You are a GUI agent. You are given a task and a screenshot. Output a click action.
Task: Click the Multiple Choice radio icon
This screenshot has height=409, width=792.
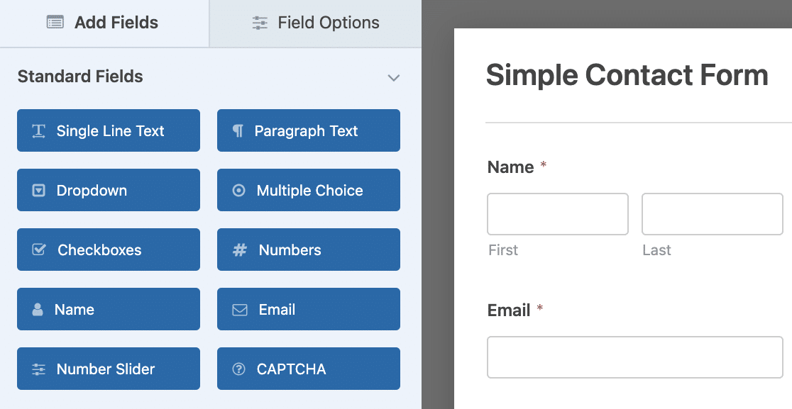click(239, 191)
